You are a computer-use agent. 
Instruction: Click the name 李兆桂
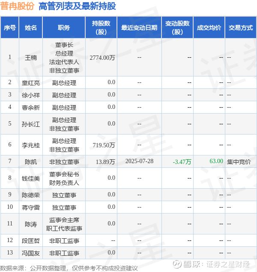31,145
